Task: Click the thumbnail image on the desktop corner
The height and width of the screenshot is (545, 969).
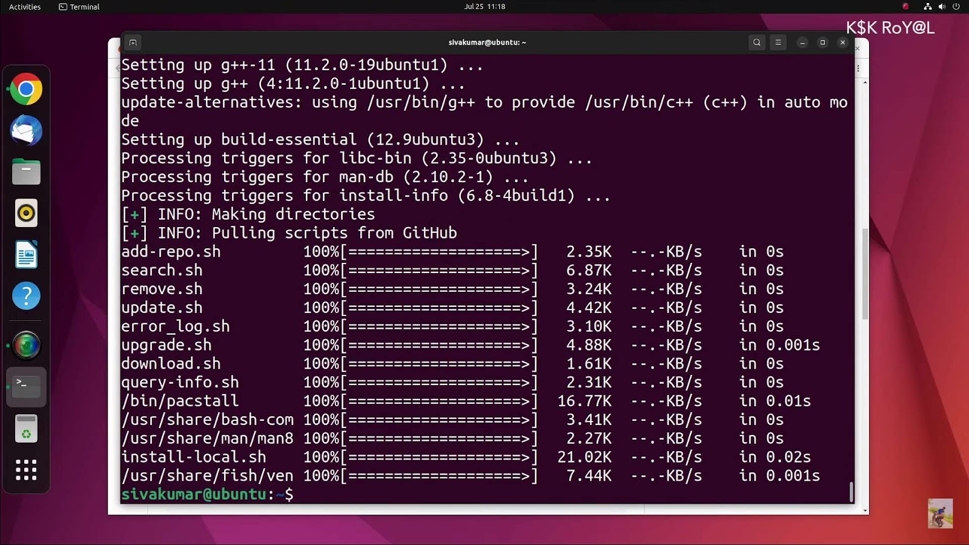Action: [x=940, y=513]
